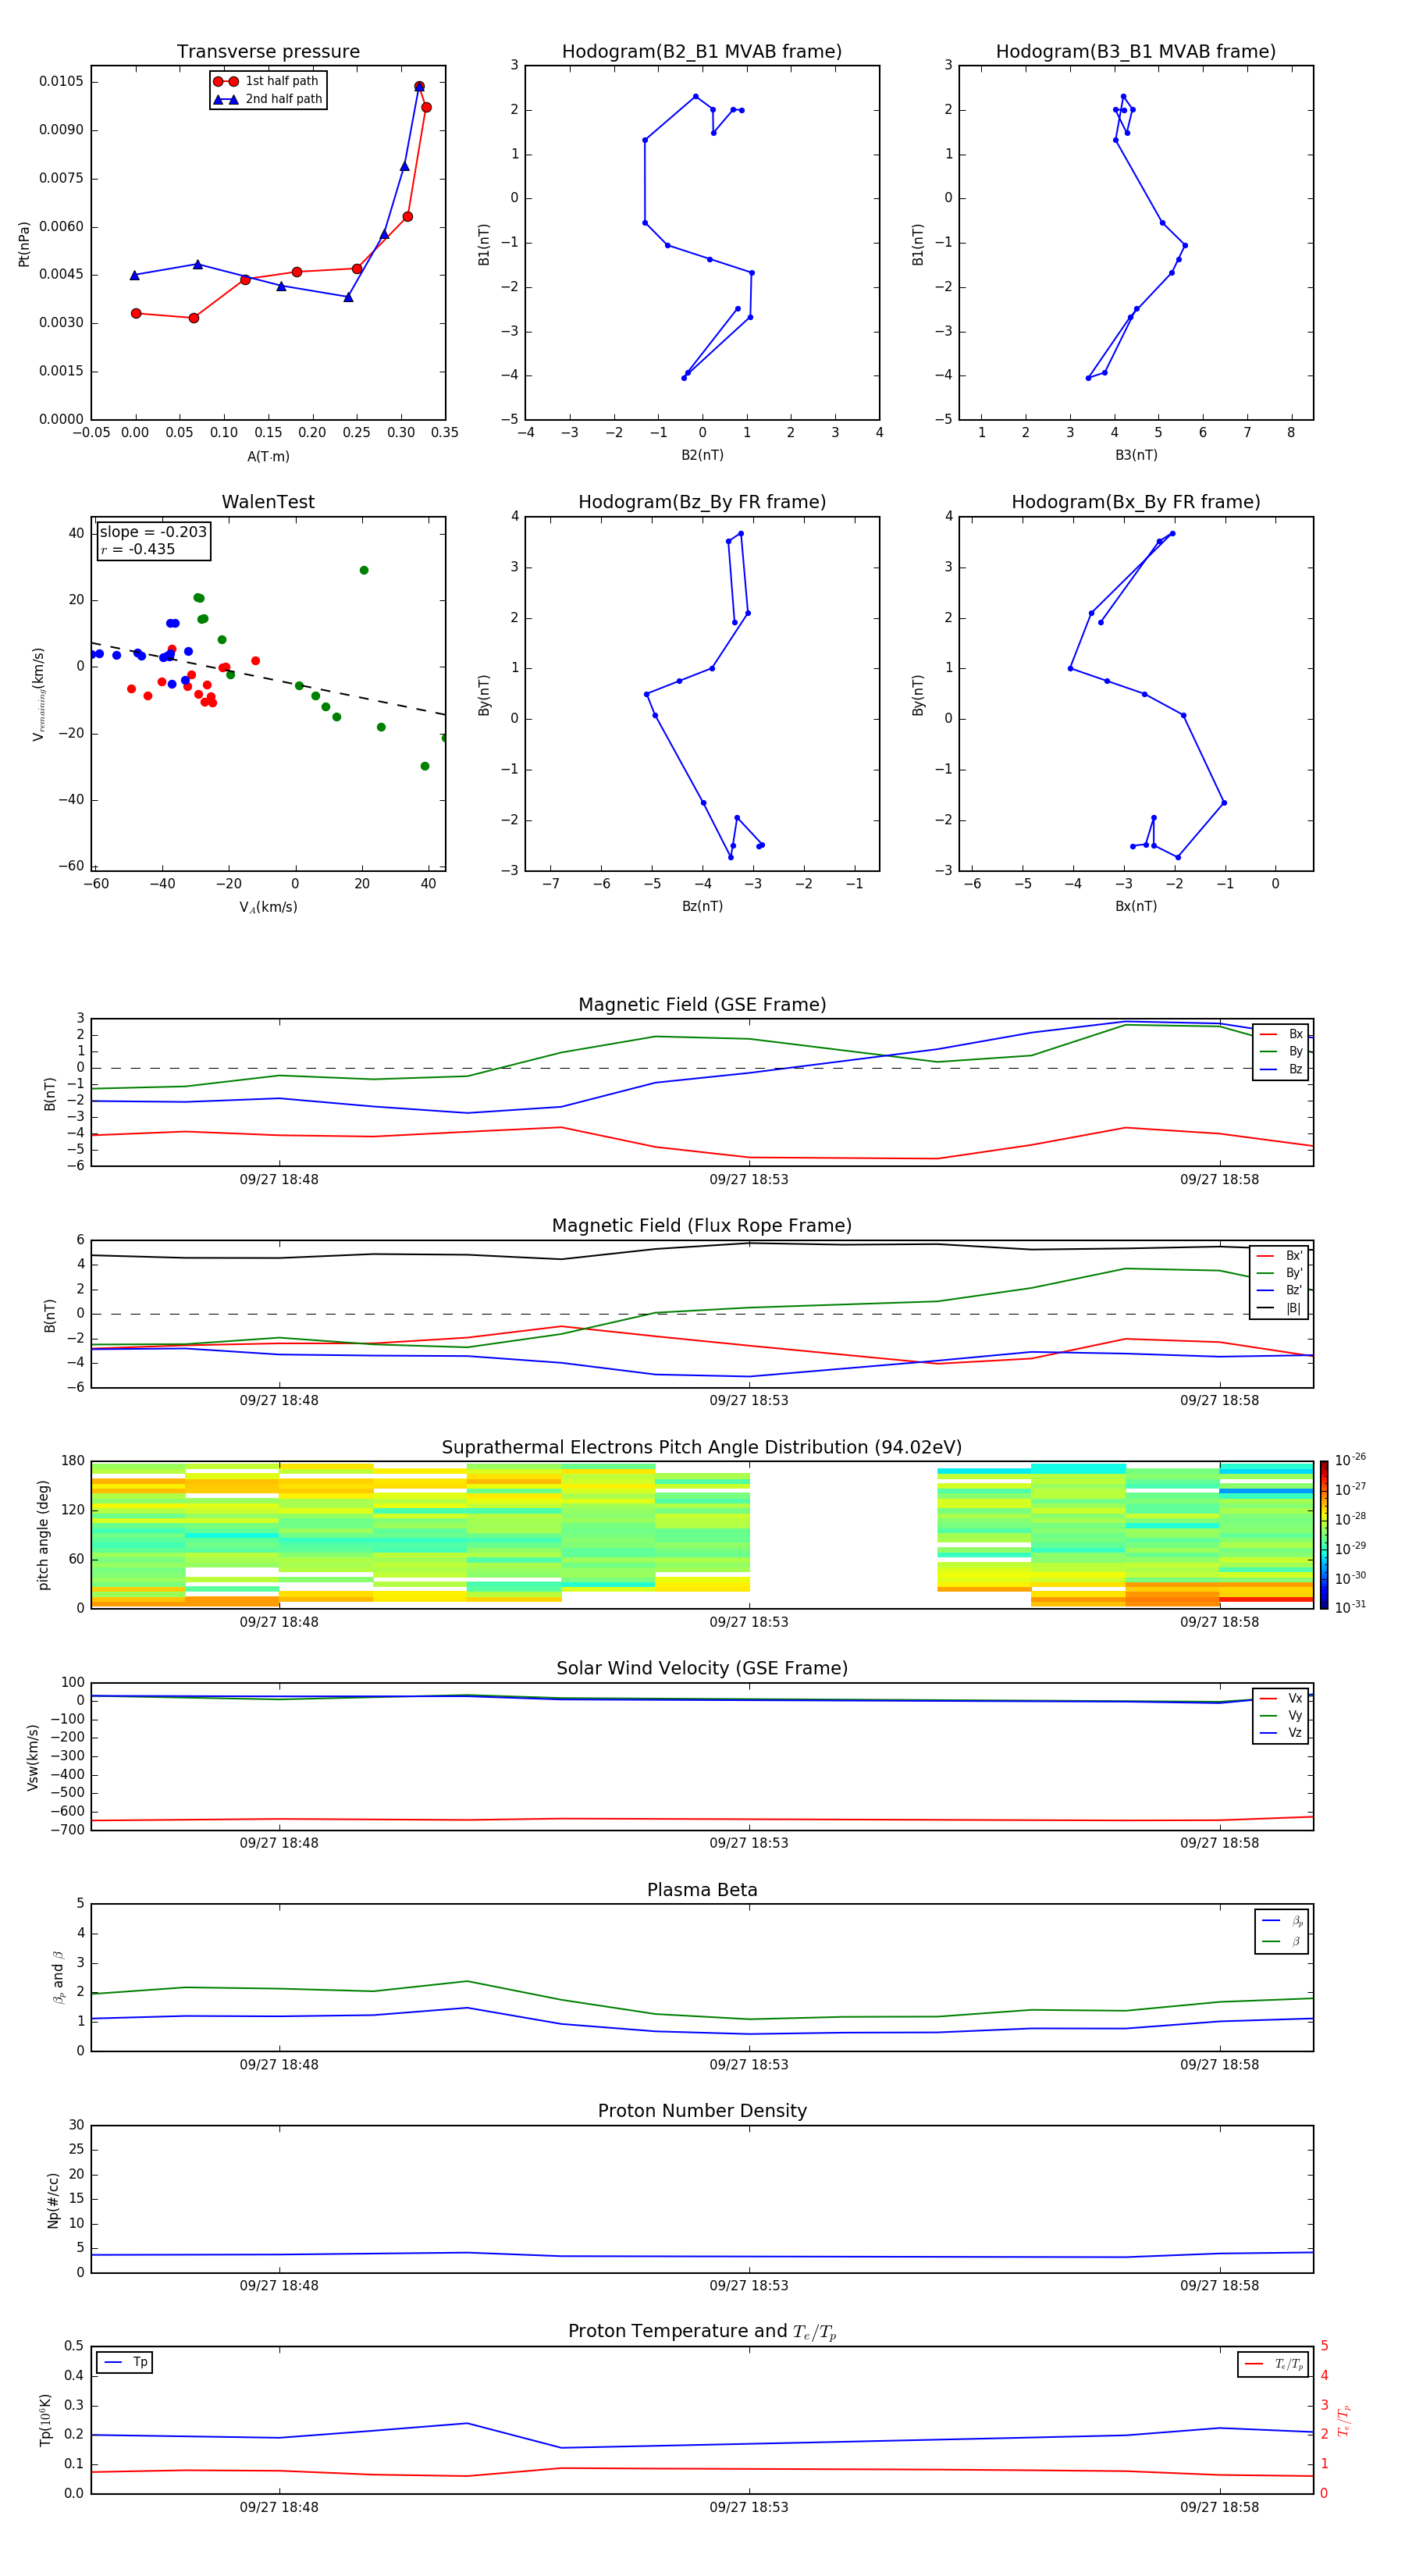The width and height of the screenshot is (1405, 2576).
Task: Click the 'Transverse pressure' plot title
Action: coord(268,52)
